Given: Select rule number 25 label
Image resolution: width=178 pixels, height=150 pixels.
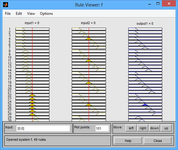Looking at the screenshot, I should pyautogui.click(x=10, y=105).
